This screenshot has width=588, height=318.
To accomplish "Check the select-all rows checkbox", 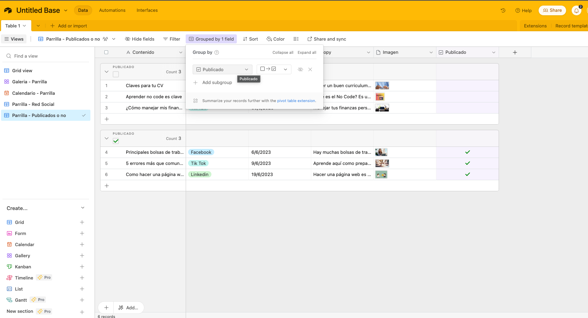I will [x=106, y=52].
